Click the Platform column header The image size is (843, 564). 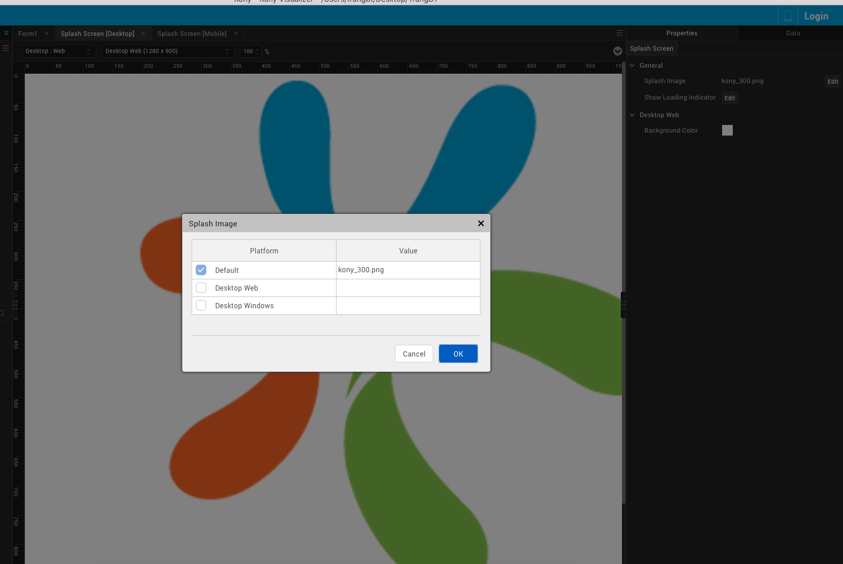point(264,250)
